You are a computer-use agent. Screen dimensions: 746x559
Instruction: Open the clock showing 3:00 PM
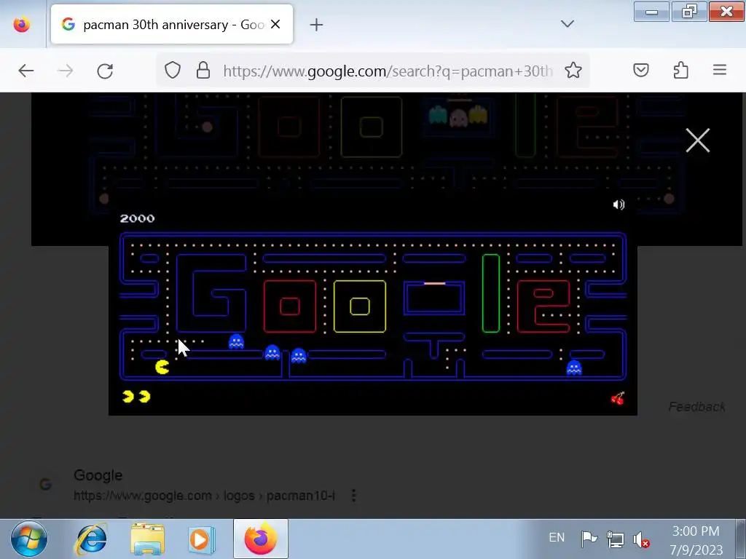[696, 540]
